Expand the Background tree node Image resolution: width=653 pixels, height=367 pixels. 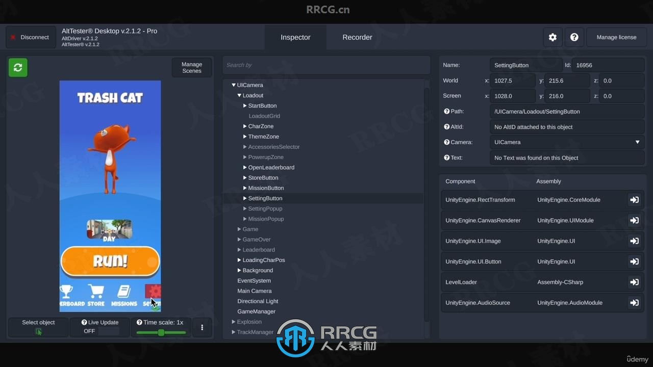(239, 270)
